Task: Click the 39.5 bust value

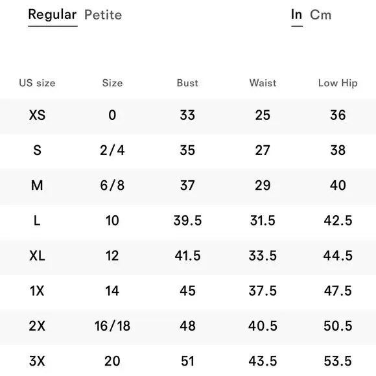Action: pos(187,220)
